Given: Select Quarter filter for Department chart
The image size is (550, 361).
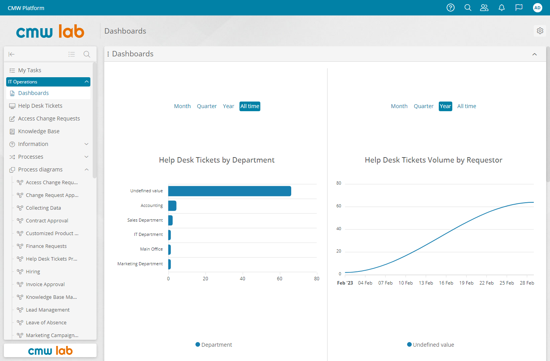Looking at the screenshot, I should click(207, 106).
